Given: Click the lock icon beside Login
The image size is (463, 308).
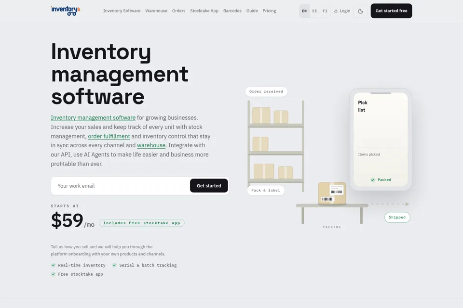Looking at the screenshot, I should 336,11.
